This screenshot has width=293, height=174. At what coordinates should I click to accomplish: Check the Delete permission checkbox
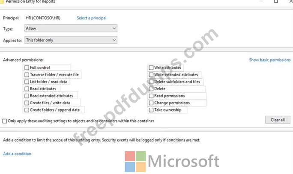pyautogui.click(x=151, y=89)
